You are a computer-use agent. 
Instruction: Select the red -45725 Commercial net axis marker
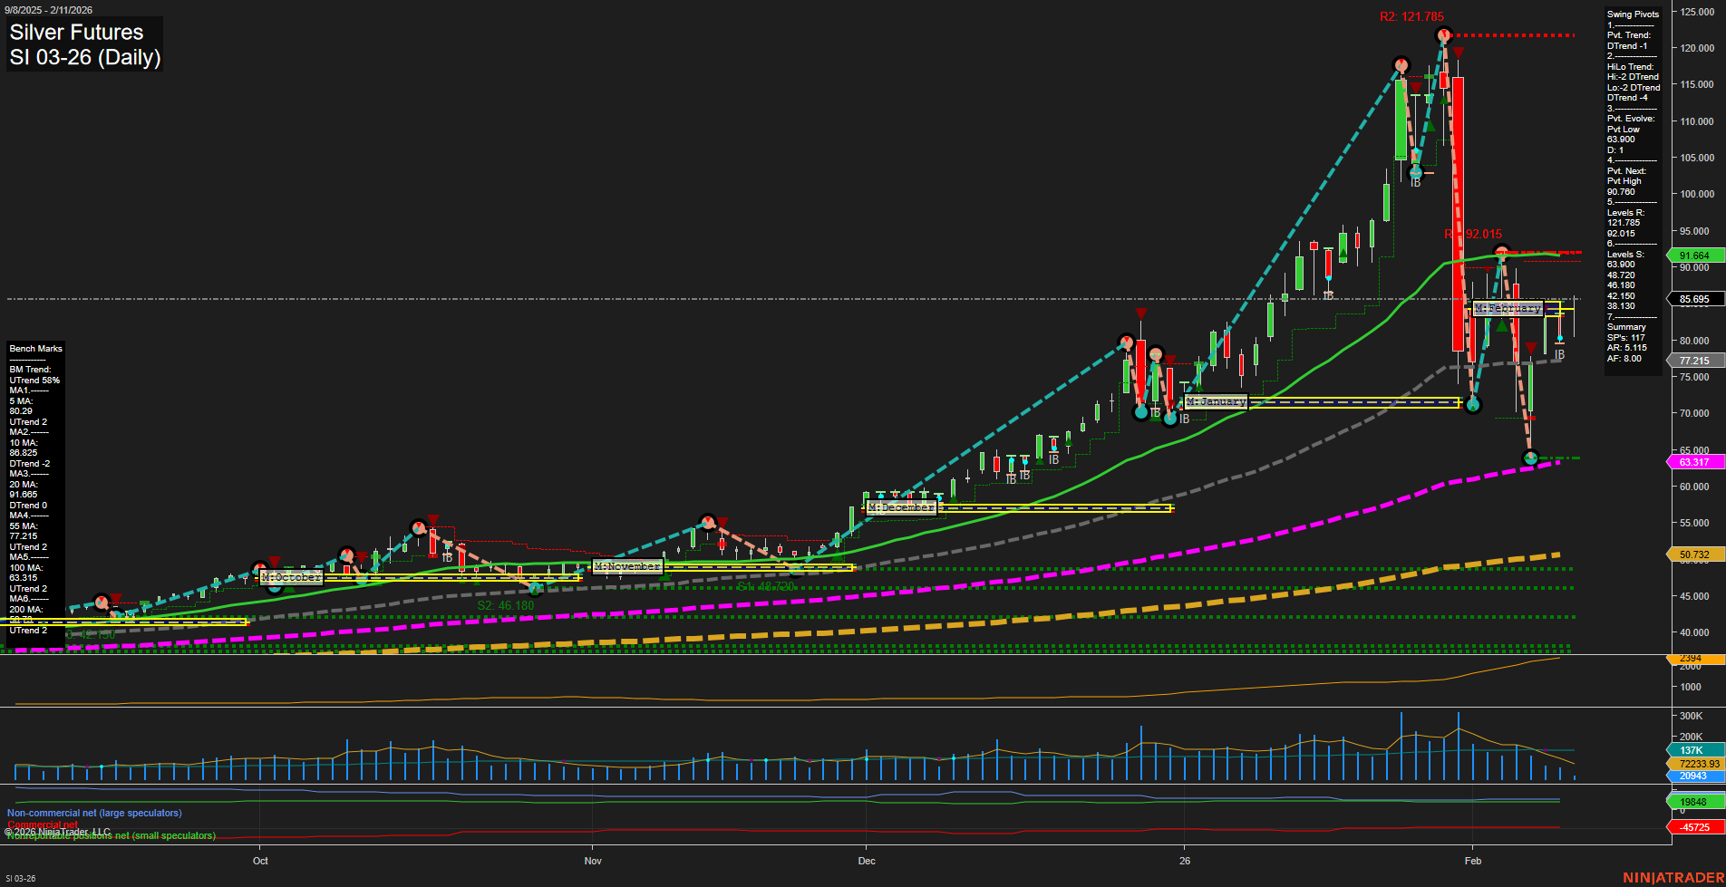coord(1693,827)
